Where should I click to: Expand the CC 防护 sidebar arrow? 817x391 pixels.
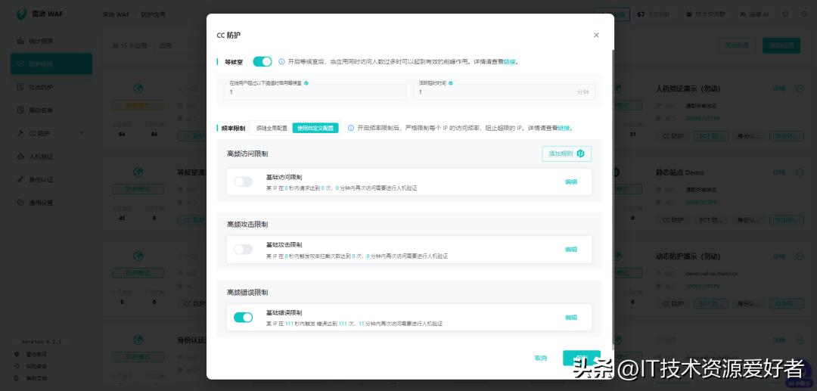[82, 134]
